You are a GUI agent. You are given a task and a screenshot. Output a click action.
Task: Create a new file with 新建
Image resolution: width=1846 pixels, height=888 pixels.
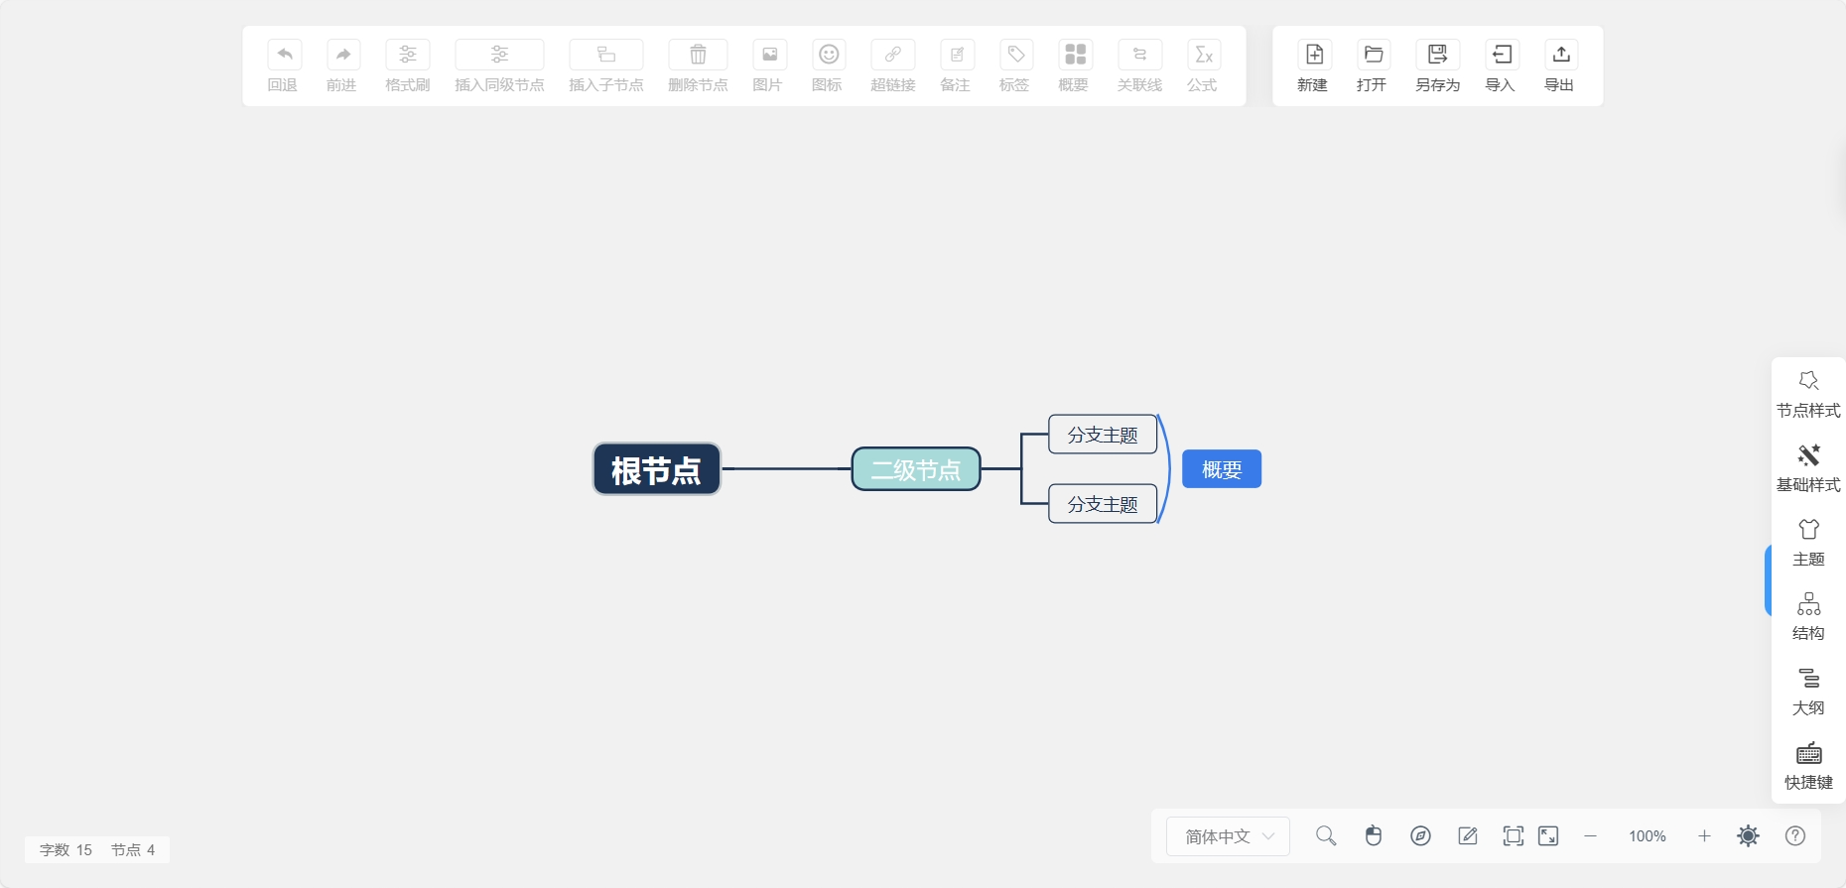pyautogui.click(x=1314, y=55)
